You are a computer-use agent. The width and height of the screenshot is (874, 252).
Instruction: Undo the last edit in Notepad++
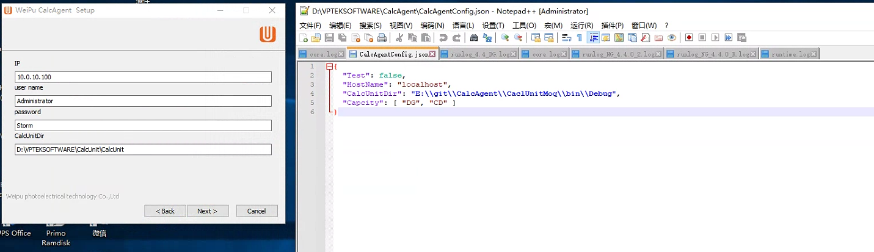[x=443, y=37]
